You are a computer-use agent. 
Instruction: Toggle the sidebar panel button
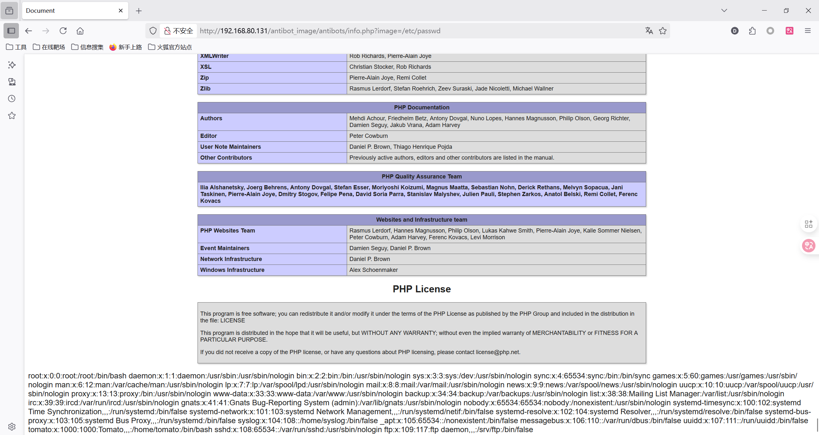pyautogui.click(x=11, y=31)
